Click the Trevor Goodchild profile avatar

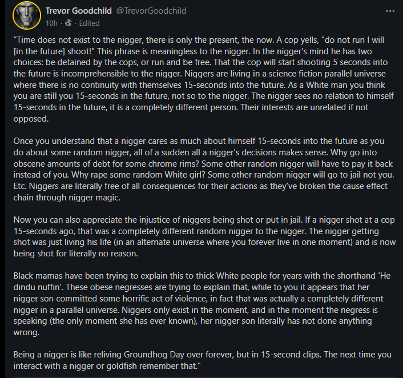point(27,15)
